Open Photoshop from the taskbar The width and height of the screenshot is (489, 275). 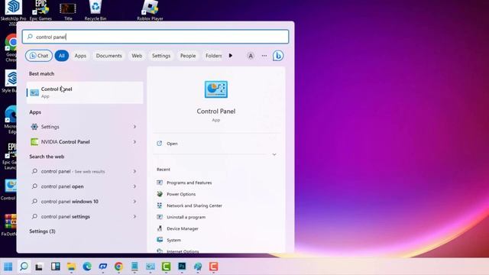pyautogui.click(x=182, y=267)
